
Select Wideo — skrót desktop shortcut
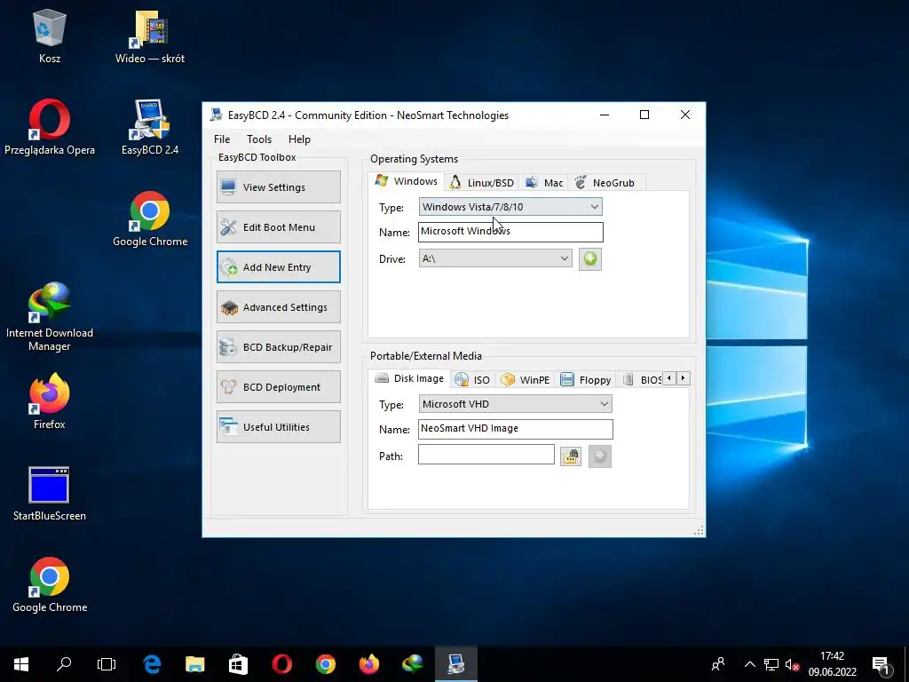pyautogui.click(x=149, y=36)
